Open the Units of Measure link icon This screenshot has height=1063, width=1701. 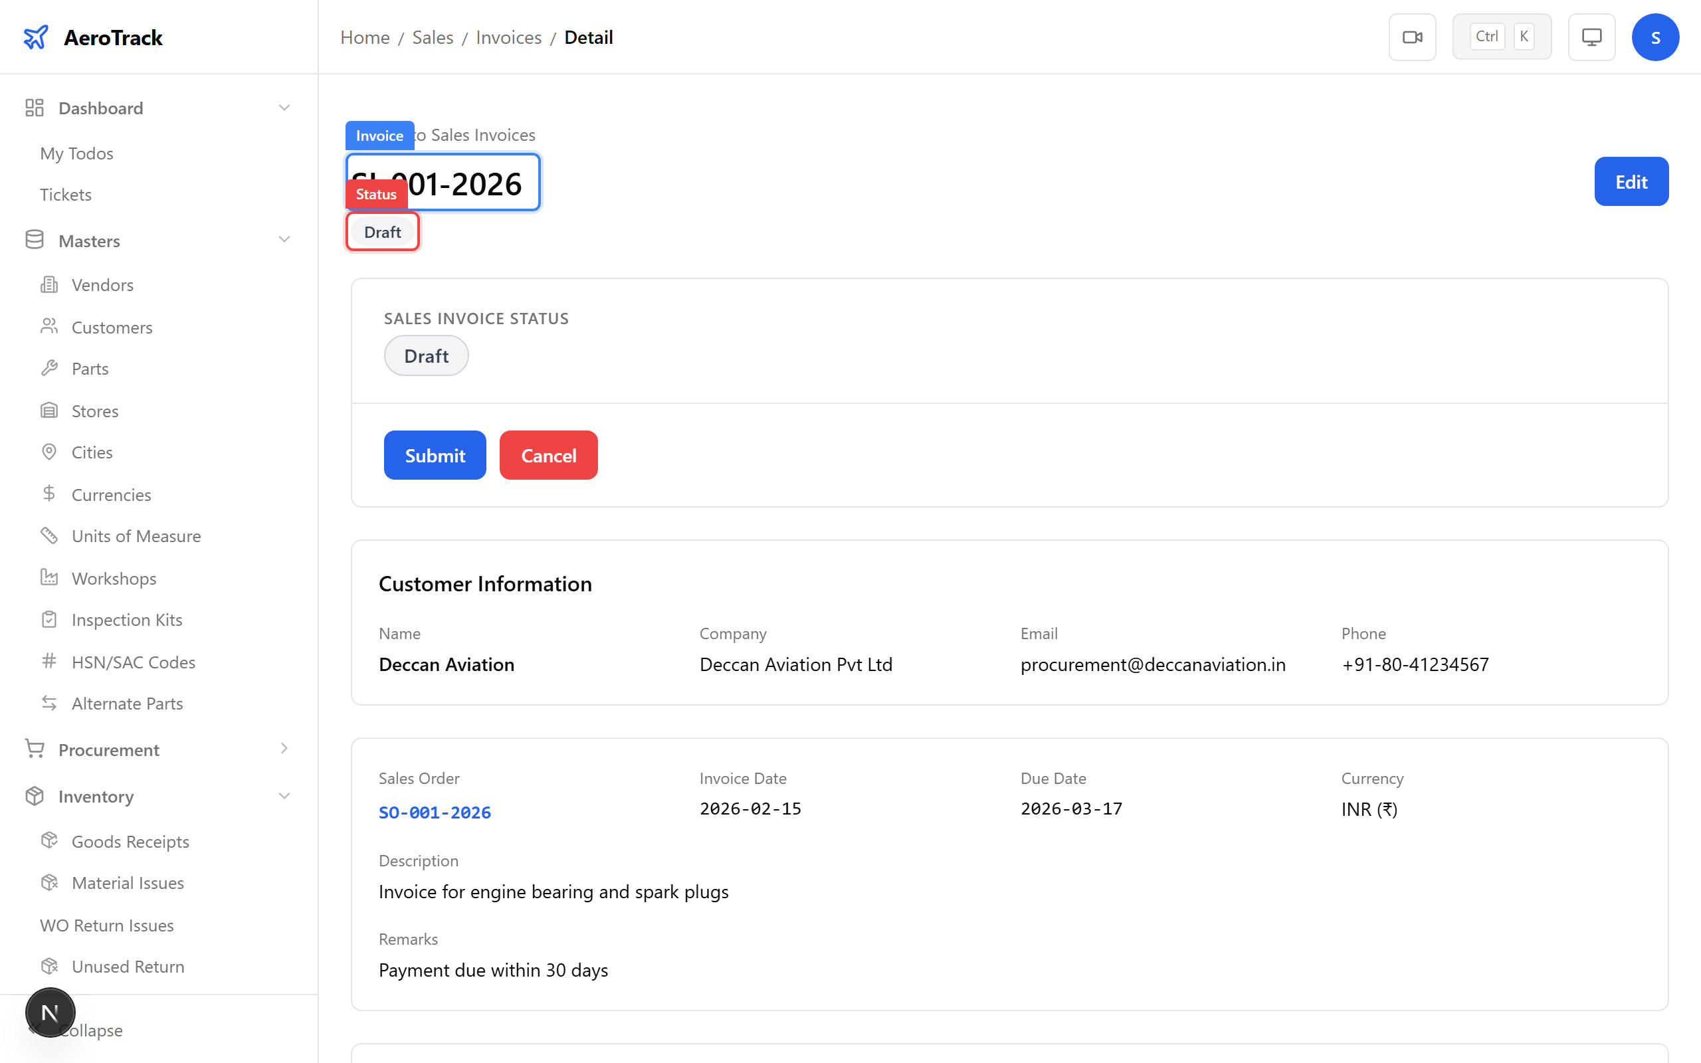point(49,535)
